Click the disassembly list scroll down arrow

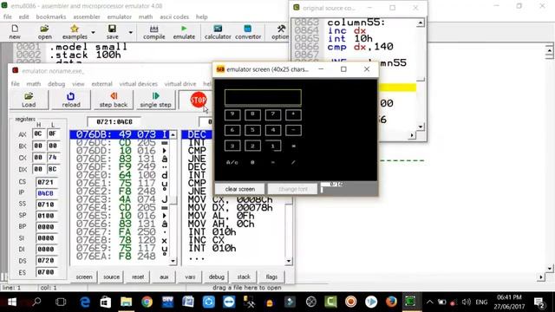tap(289, 261)
